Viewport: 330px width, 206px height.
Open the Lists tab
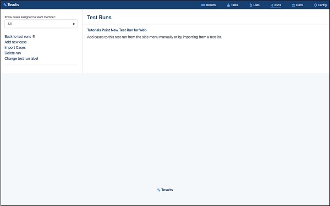tap(255, 5)
